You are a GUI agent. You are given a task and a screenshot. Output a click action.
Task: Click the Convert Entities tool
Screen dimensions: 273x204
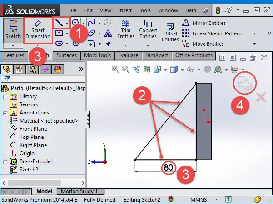point(148,29)
